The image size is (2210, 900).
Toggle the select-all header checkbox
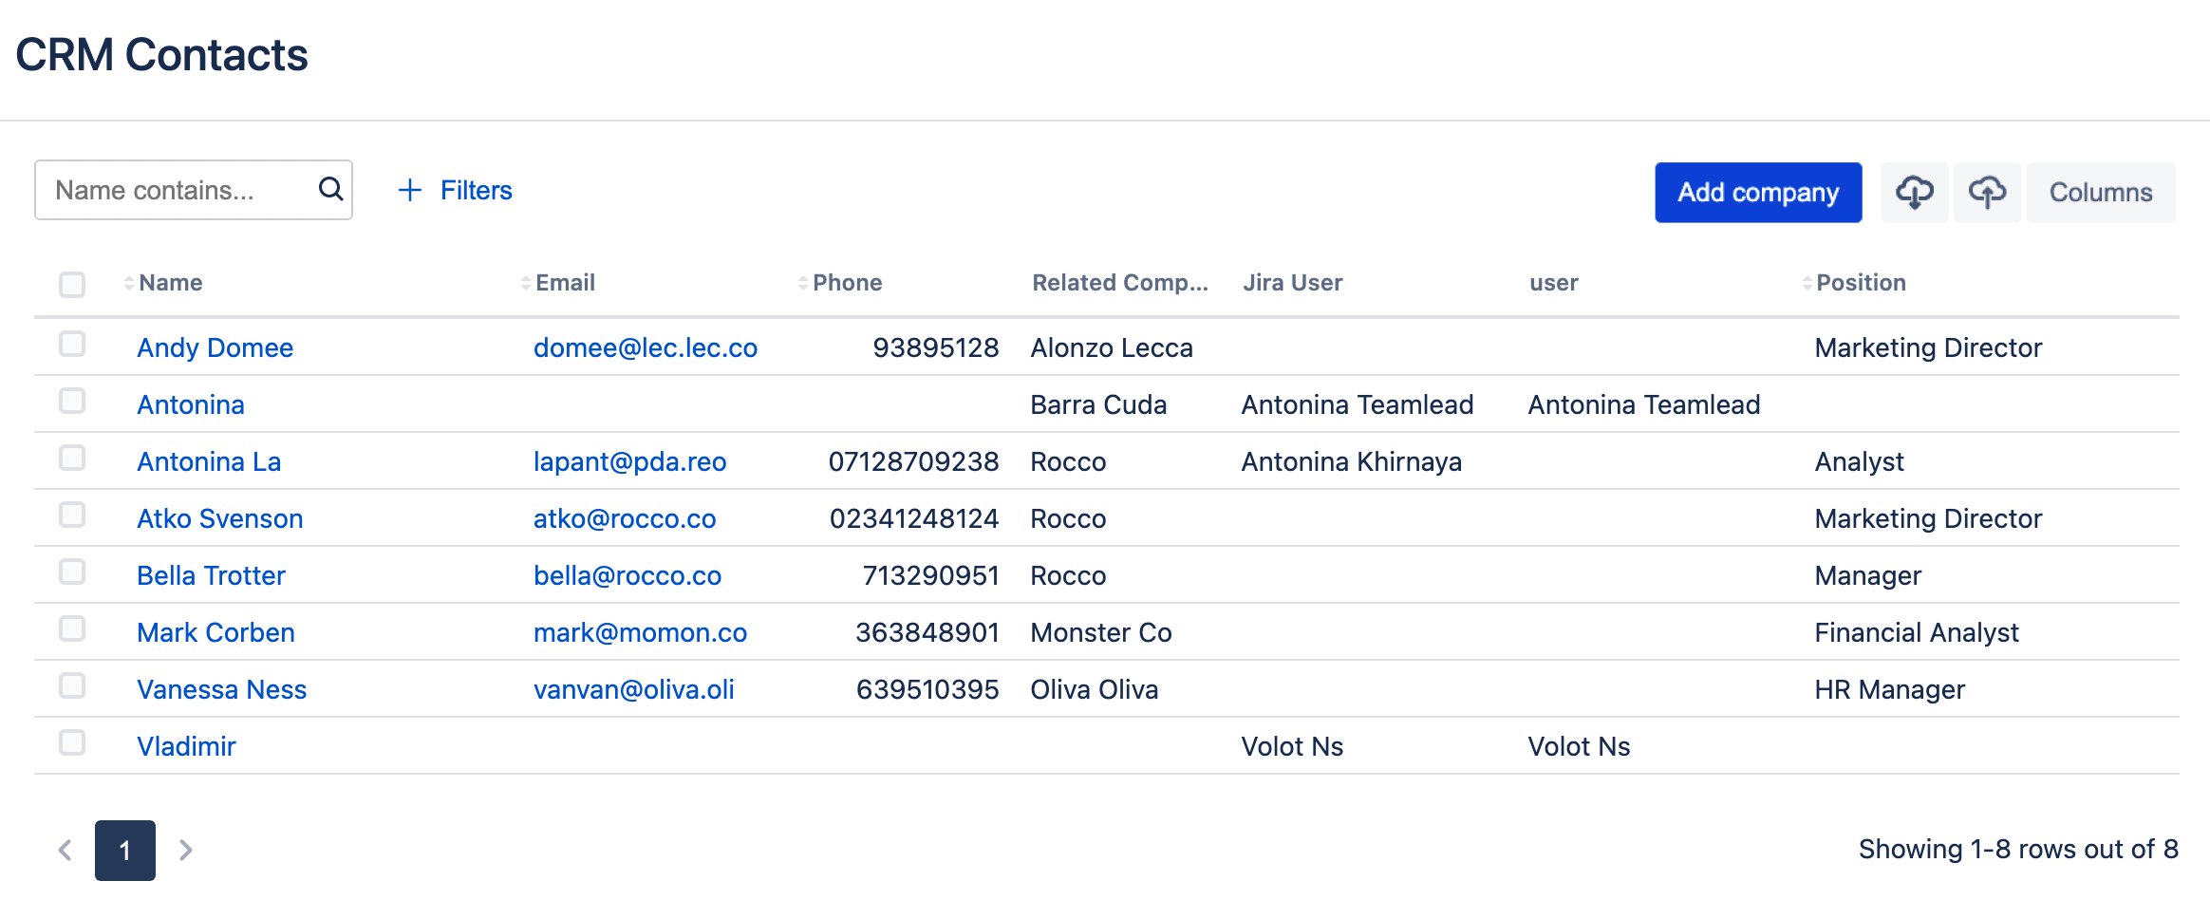point(72,284)
